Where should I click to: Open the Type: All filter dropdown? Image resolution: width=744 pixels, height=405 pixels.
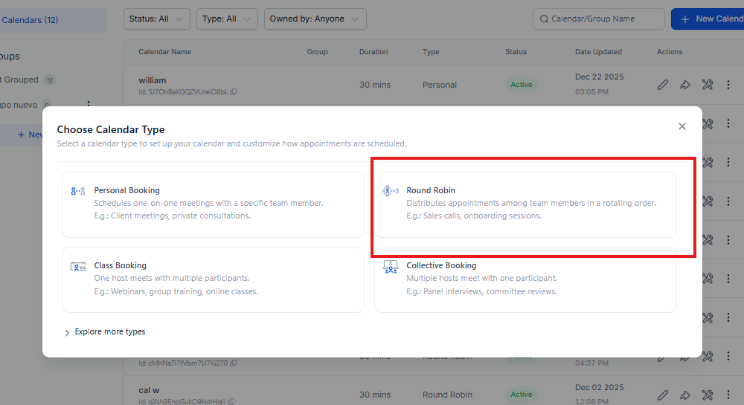click(227, 19)
